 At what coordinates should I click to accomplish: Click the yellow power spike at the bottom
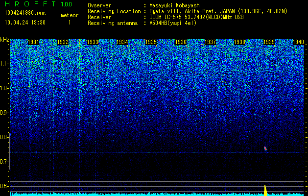pyautogui.click(x=265, y=191)
